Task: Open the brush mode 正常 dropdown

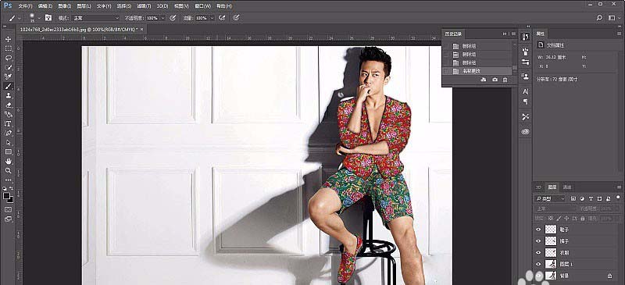Action: point(95,18)
